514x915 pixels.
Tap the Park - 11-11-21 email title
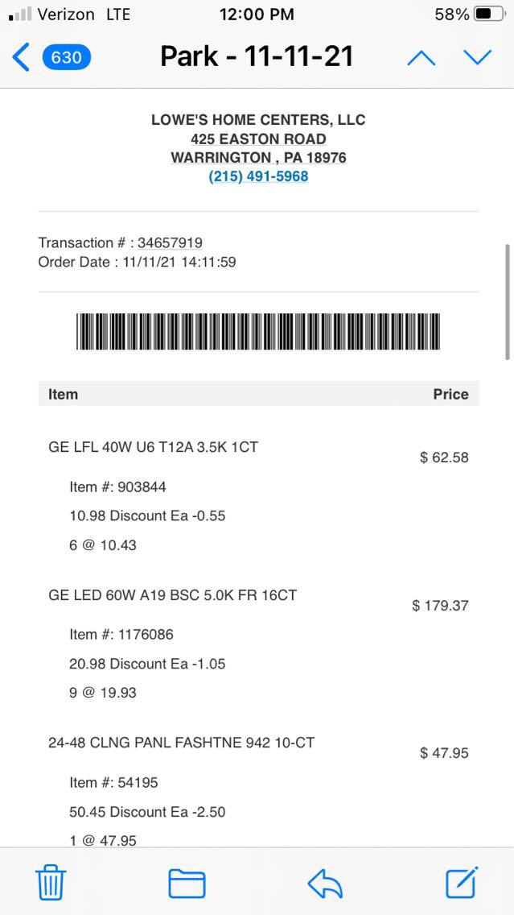click(x=257, y=56)
